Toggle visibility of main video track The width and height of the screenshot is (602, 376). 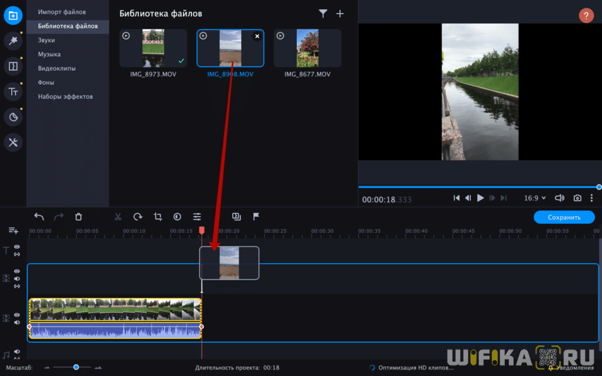point(17,315)
